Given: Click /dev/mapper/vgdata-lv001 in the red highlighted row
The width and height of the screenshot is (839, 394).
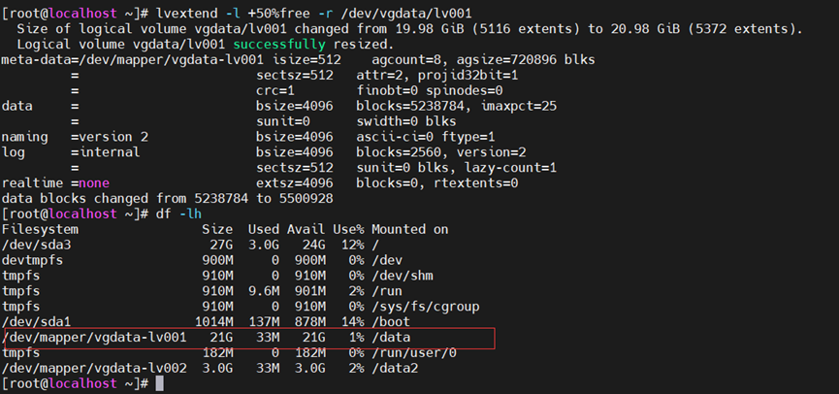Looking at the screenshot, I should click(90, 337).
